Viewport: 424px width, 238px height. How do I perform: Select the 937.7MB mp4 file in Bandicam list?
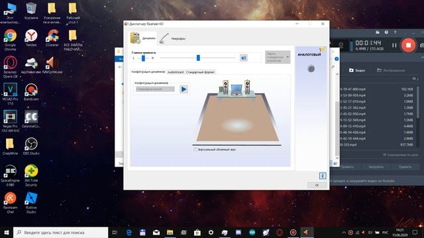(x=377, y=145)
